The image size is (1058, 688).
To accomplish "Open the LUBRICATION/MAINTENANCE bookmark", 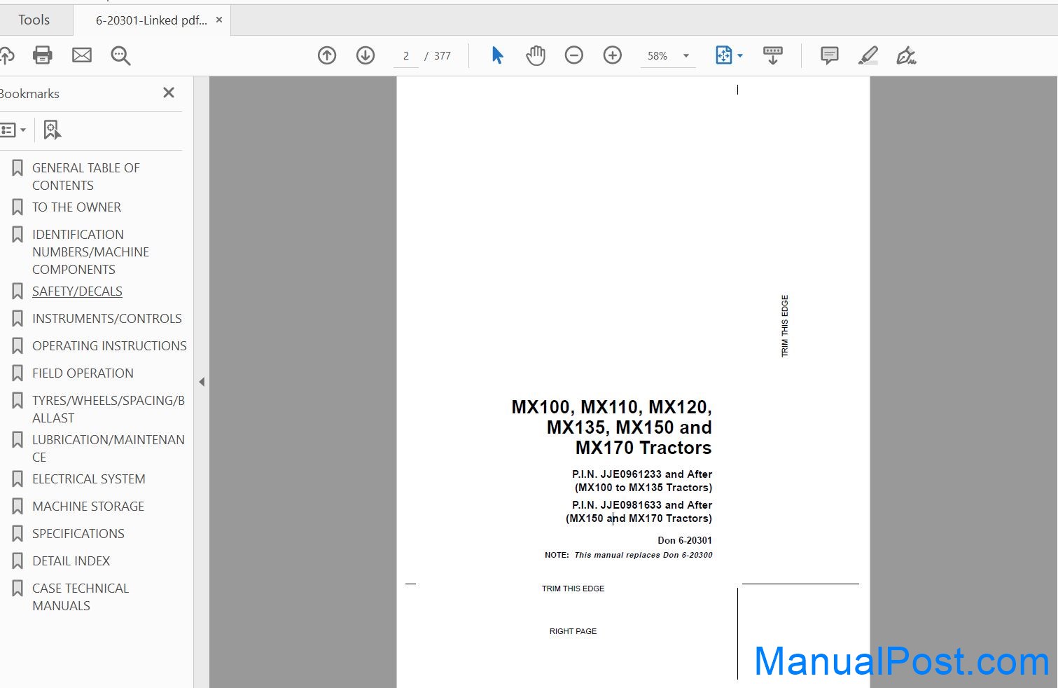I will (x=109, y=448).
